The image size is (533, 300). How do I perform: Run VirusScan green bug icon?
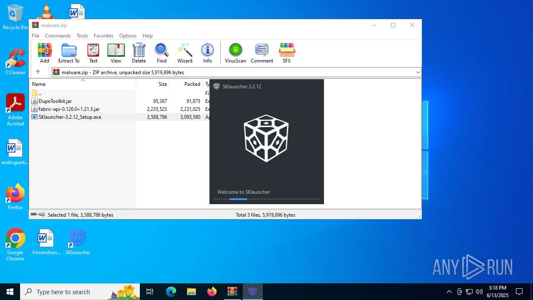(x=235, y=53)
